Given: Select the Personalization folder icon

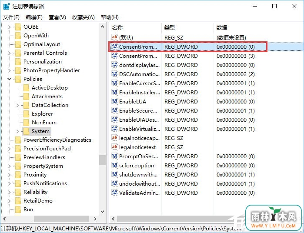Looking at the screenshot, I should point(18,62).
